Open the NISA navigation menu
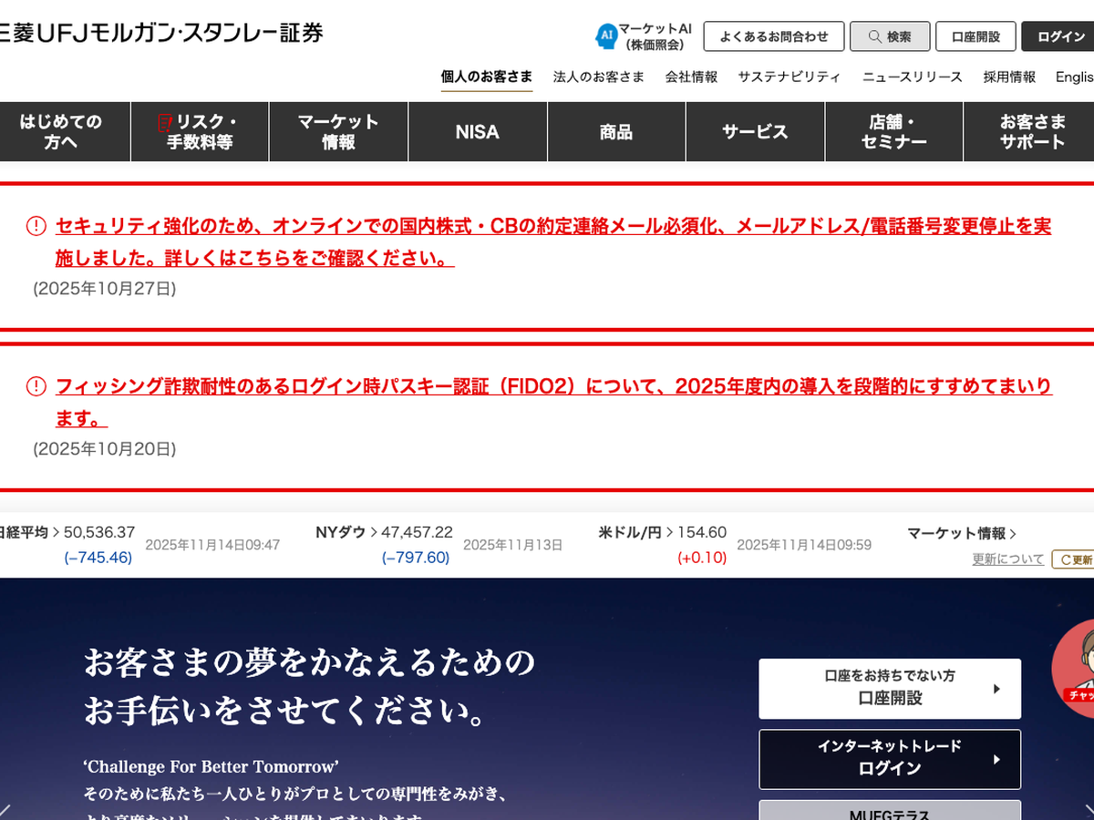Image resolution: width=1094 pixels, height=820 pixels. coord(478,132)
